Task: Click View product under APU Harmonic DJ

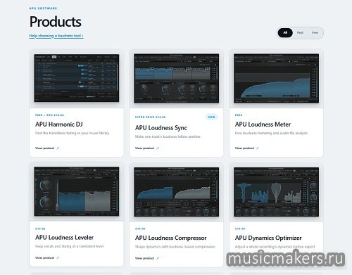Action: tap(44, 148)
